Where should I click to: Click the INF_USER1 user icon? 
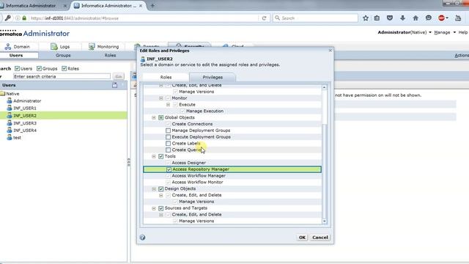[x=10, y=108]
